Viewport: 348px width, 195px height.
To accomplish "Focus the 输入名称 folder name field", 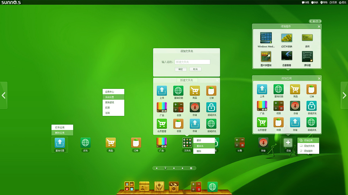I will coord(192,62).
